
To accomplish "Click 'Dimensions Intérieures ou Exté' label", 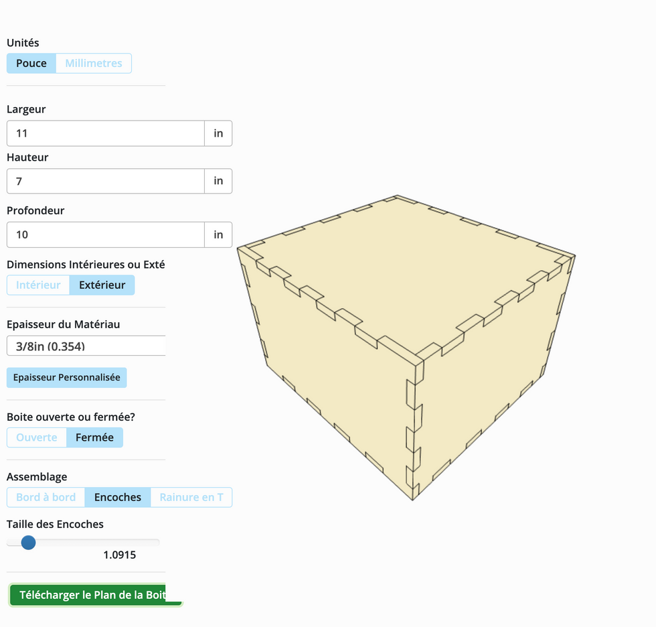I will click(x=86, y=265).
